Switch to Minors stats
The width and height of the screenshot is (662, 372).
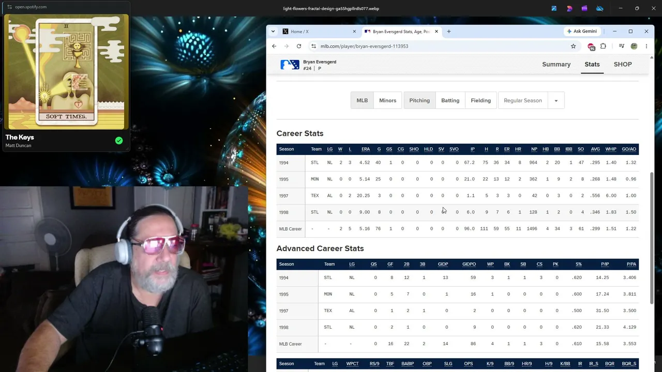tap(387, 100)
